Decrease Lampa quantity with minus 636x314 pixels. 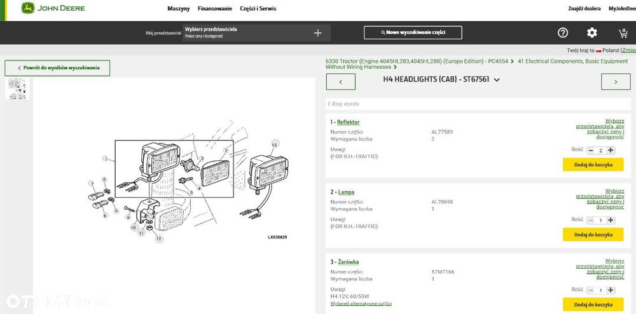pos(591,221)
